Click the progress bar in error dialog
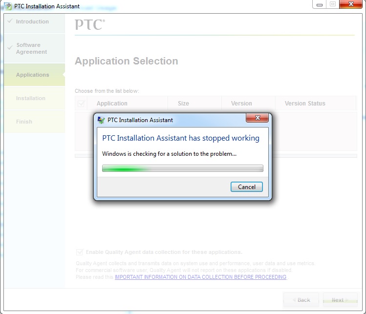Image resolution: width=366 pixels, height=314 pixels. pos(183,168)
